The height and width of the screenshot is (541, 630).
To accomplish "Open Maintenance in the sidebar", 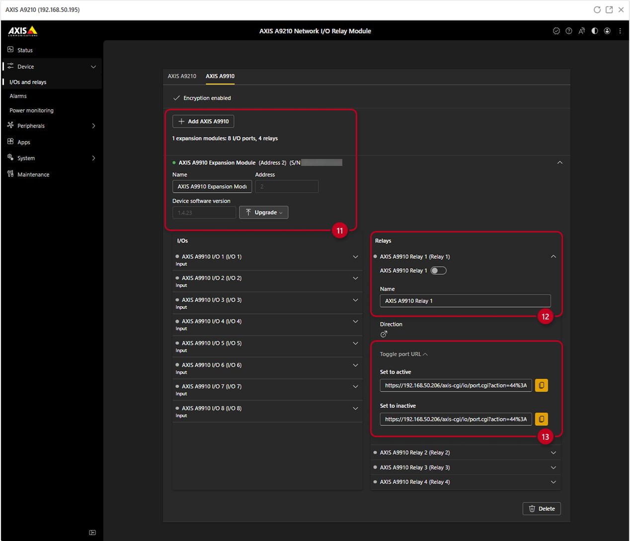I will [x=33, y=174].
